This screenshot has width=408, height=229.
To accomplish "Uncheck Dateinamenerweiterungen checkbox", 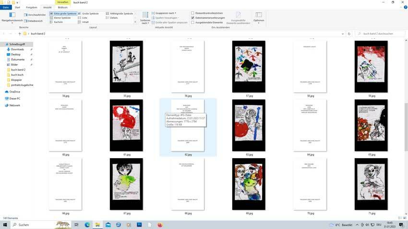I will click(193, 18).
